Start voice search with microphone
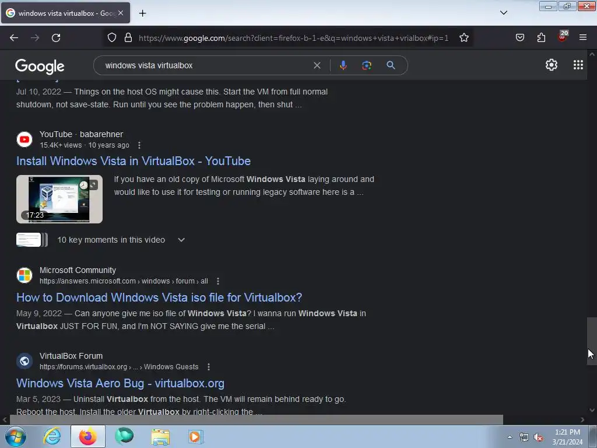 tap(343, 65)
